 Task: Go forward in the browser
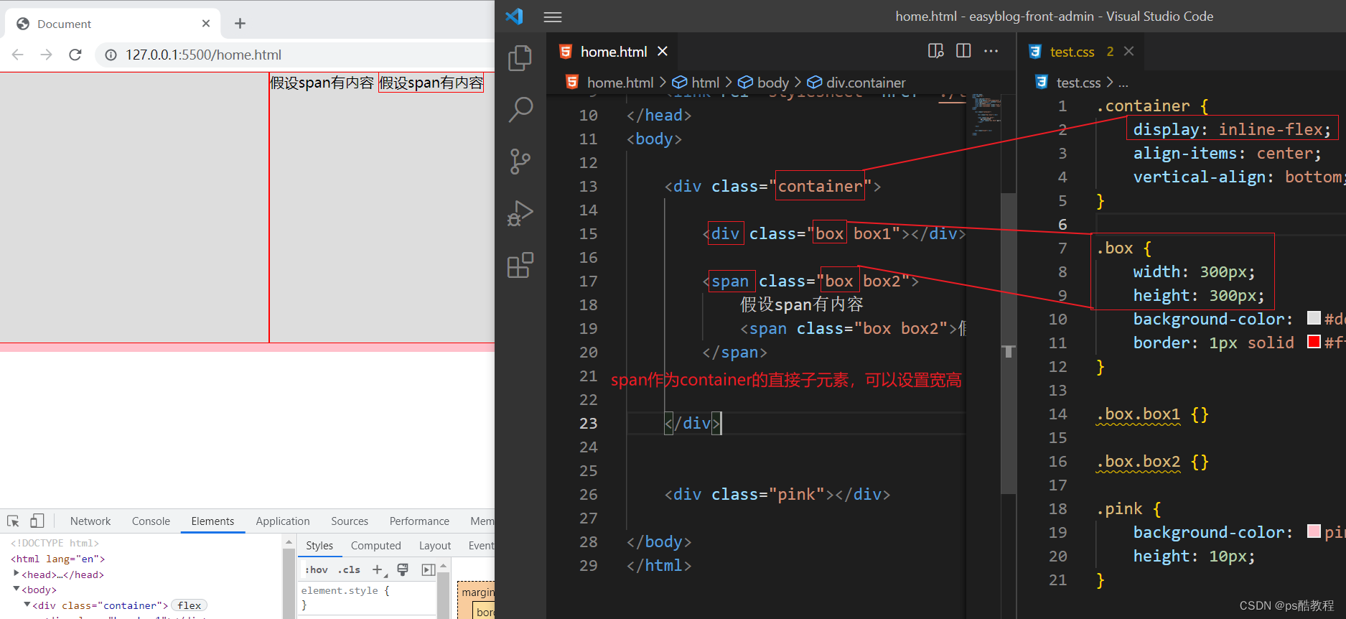click(x=47, y=55)
